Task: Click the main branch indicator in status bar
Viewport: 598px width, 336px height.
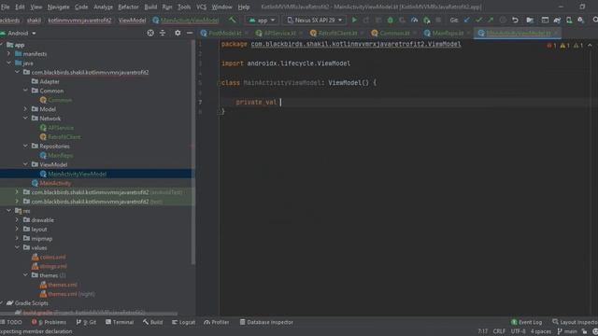Action: tap(567, 331)
